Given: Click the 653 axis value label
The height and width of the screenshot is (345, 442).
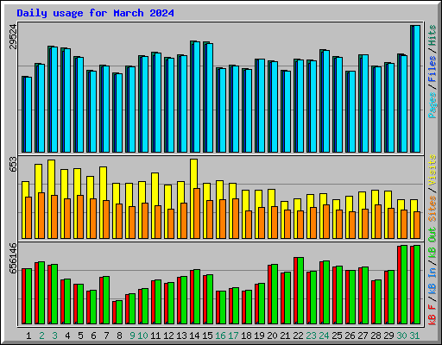Looking at the screenshot, I should click(13, 164).
